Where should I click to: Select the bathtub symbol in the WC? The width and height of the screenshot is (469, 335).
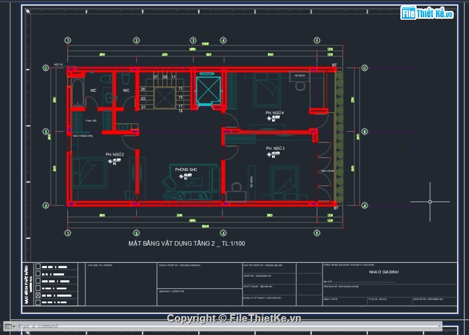pyautogui.click(x=78, y=94)
